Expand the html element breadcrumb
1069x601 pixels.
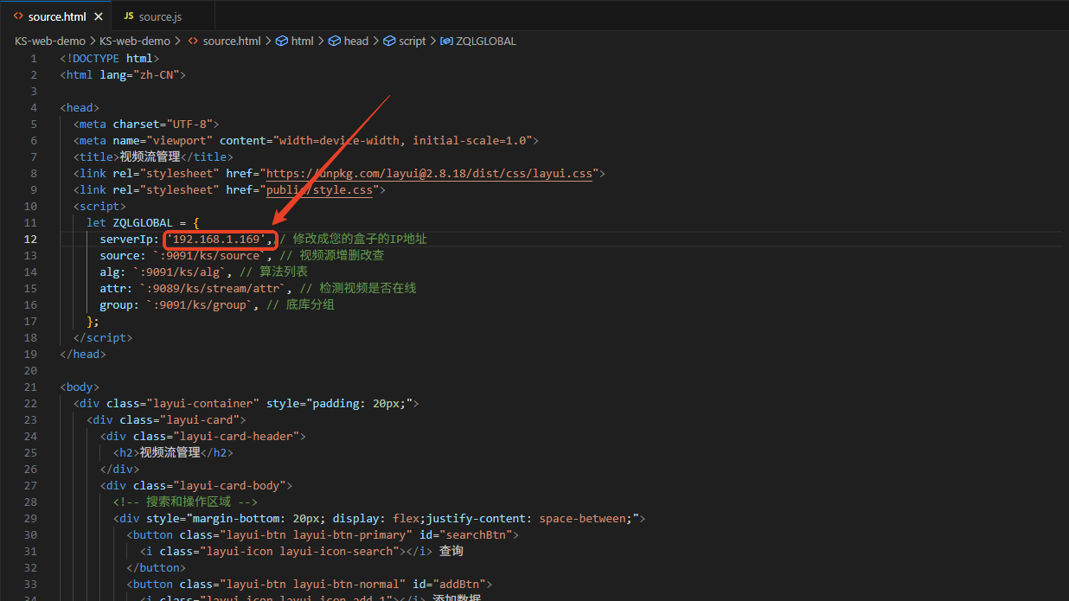302,41
